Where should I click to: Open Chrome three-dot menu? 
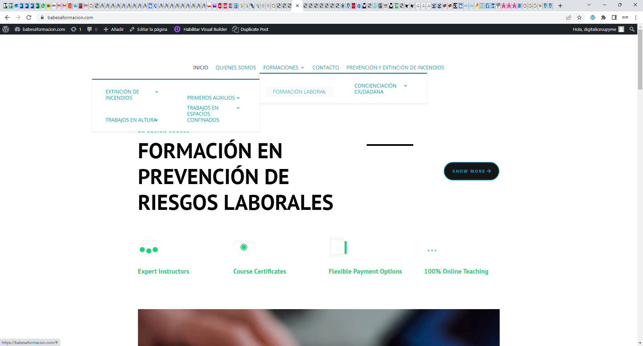point(636,17)
